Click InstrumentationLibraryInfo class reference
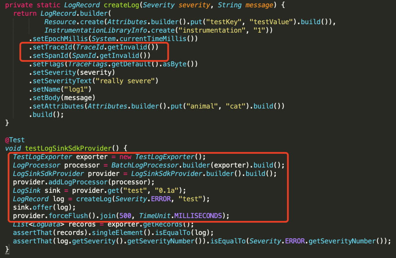This screenshot has width=396, height=258. [x=96, y=30]
